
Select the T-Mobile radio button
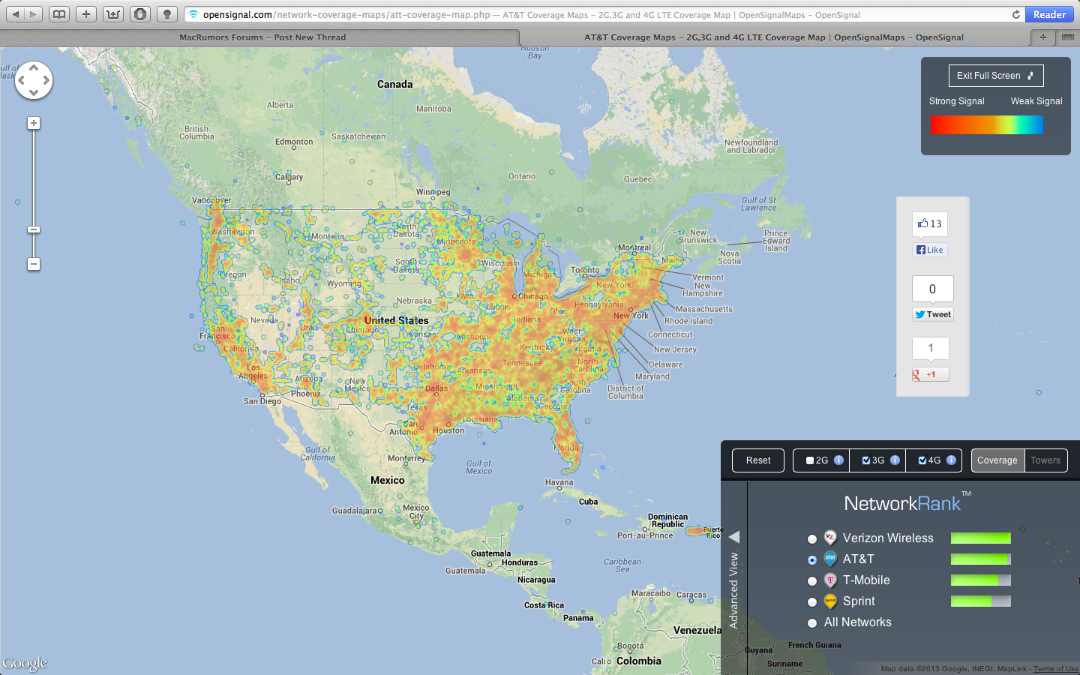point(812,581)
